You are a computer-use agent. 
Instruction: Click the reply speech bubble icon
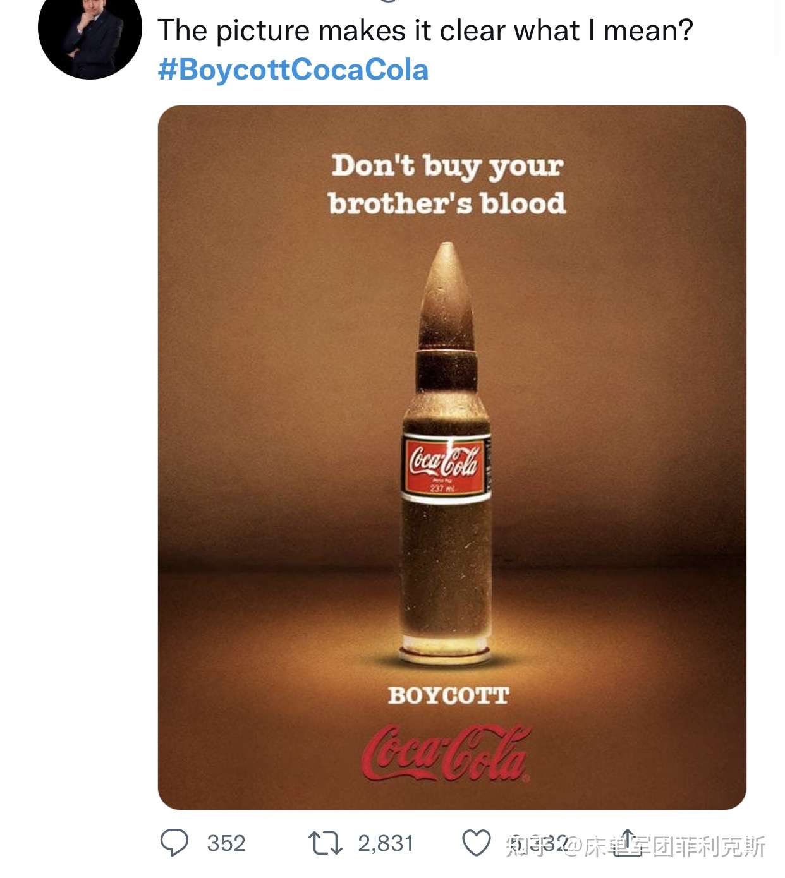tap(174, 843)
